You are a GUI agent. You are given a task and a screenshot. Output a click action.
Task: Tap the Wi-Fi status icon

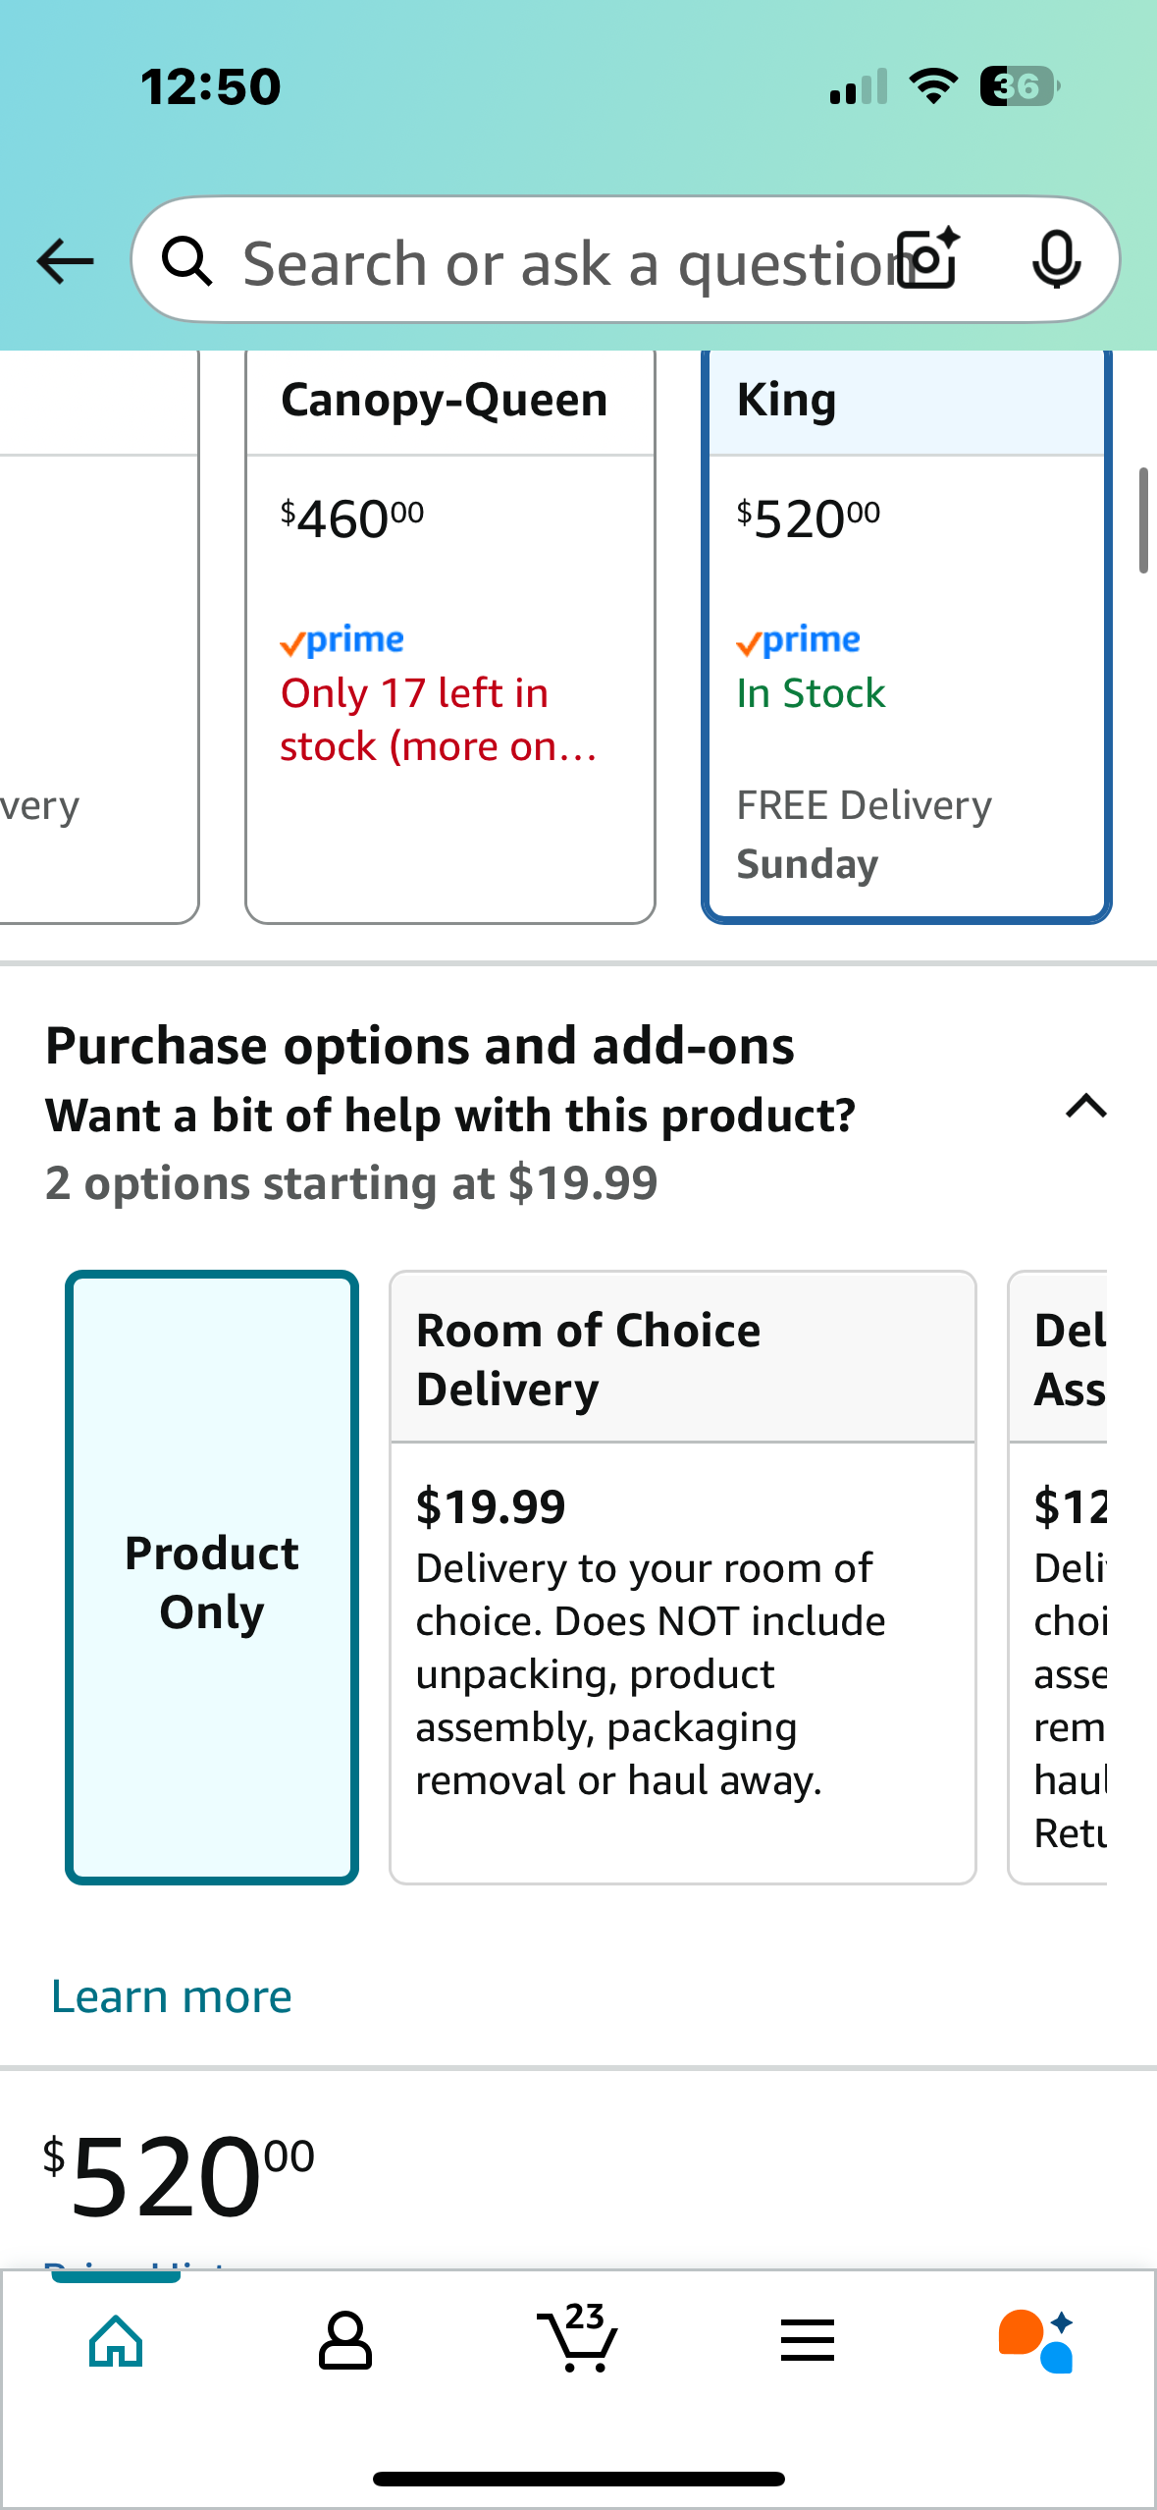[934, 86]
